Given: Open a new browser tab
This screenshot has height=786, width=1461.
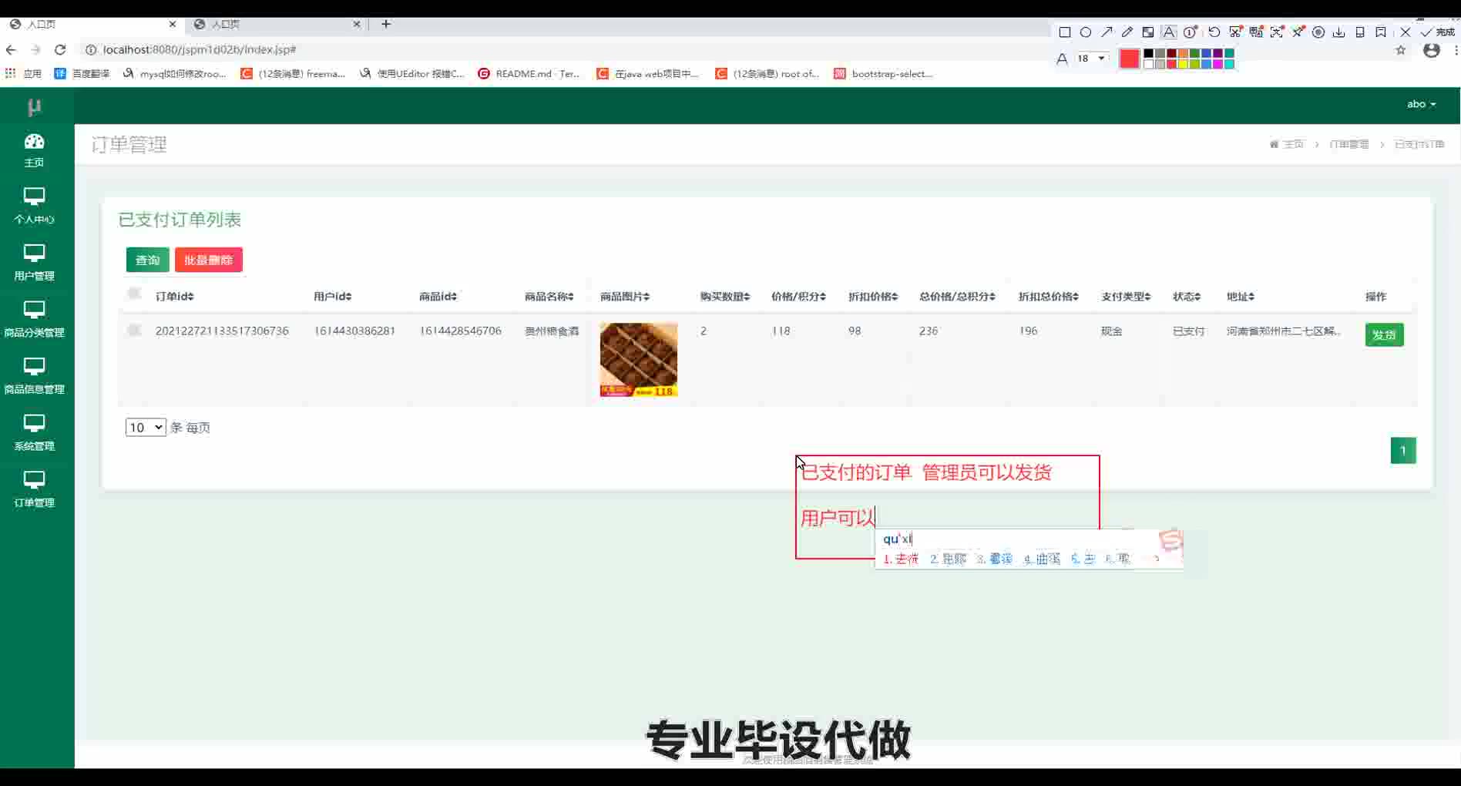Looking at the screenshot, I should [386, 24].
